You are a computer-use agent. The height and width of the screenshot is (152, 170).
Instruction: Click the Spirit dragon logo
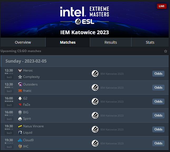pyautogui.click(x=20, y=119)
